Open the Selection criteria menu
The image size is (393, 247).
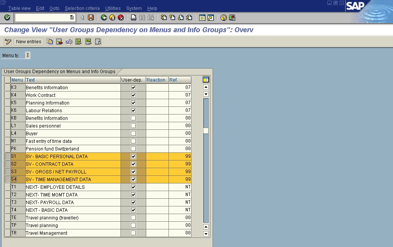tap(82, 8)
